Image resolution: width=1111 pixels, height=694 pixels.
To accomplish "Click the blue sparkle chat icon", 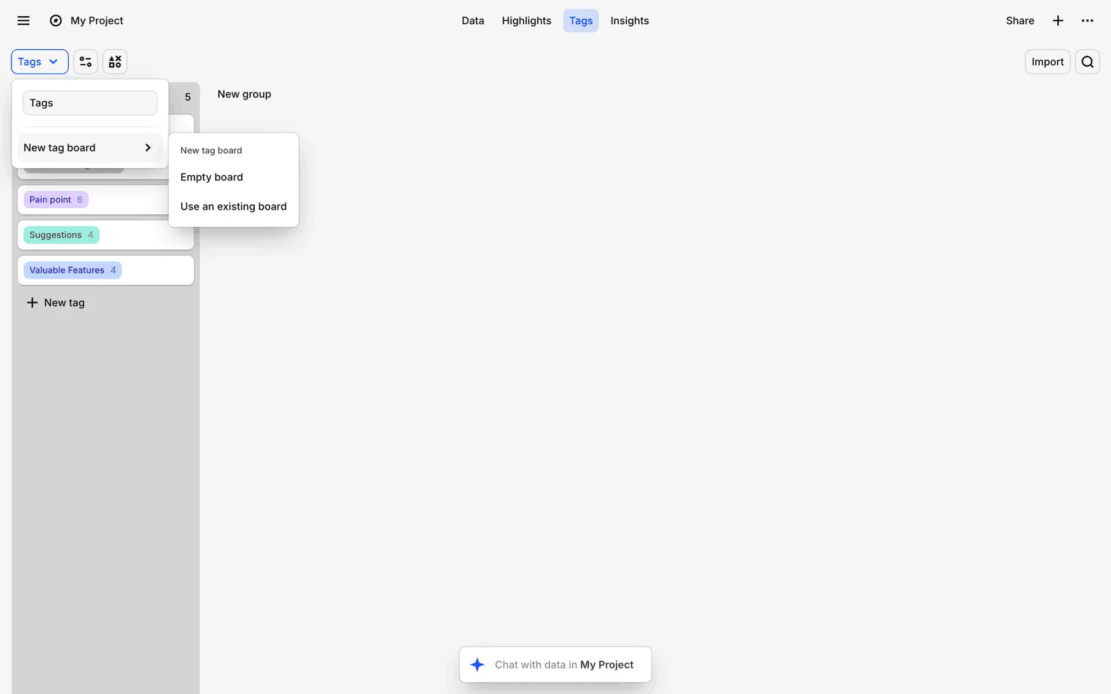I will pyautogui.click(x=477, y=665).
